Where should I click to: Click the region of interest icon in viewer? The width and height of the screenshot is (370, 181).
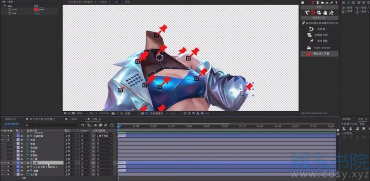point(142,113)
